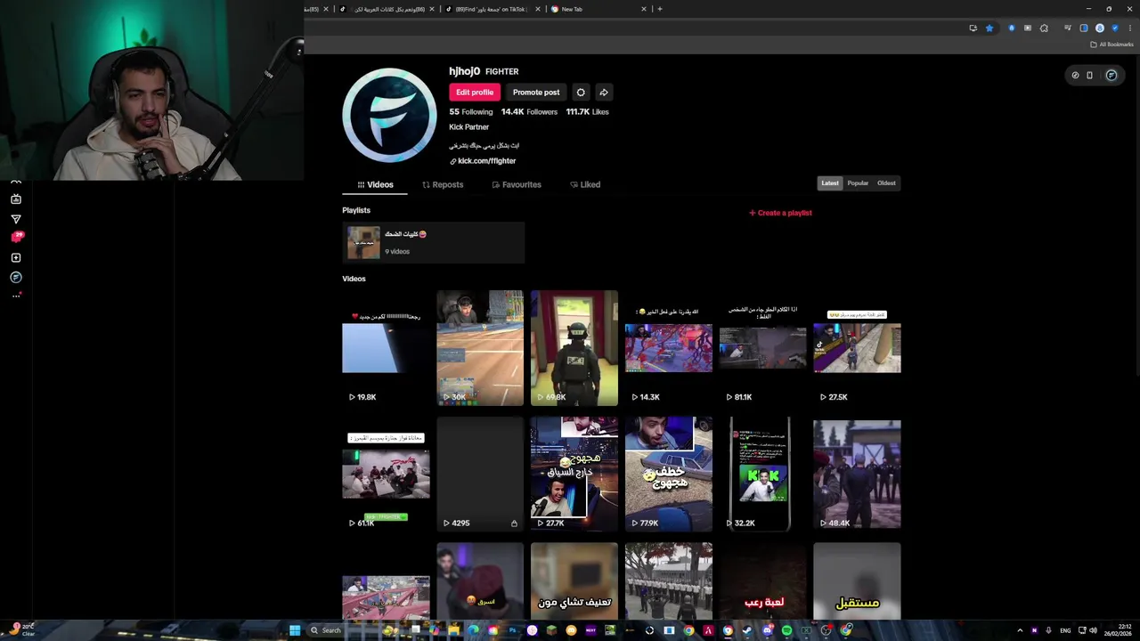The image size is (1140, 641).
Task: Click the coin icon in top-right pill
Action: (x=1075, y=76)
